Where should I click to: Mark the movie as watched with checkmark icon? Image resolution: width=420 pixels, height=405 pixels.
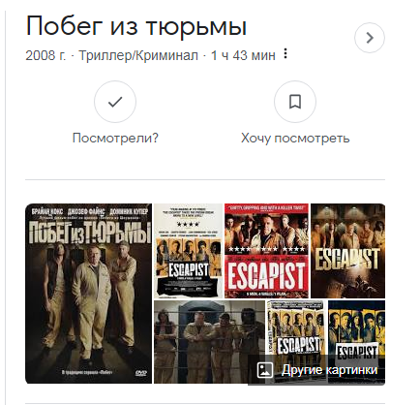[115, 102]
